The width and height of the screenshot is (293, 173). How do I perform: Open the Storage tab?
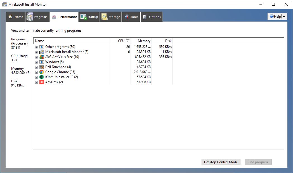(x=111, y=17)
